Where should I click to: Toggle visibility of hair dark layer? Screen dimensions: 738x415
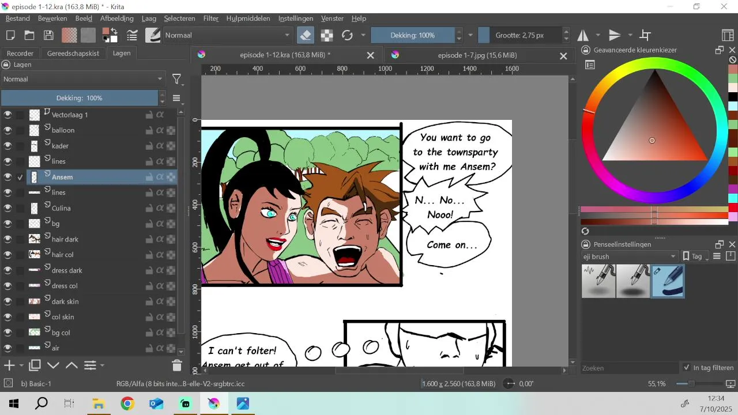pos(7,239)
